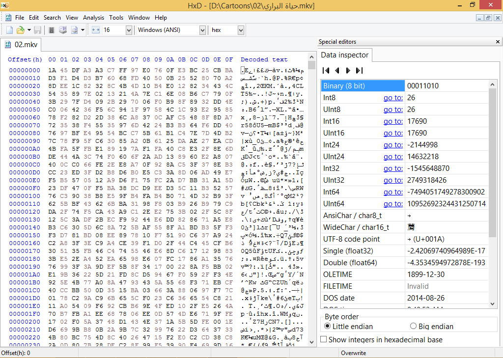This screenshot has width=503, height=358.
Task: Click the New file toolbar icon
Action: [x=9, y=30]
